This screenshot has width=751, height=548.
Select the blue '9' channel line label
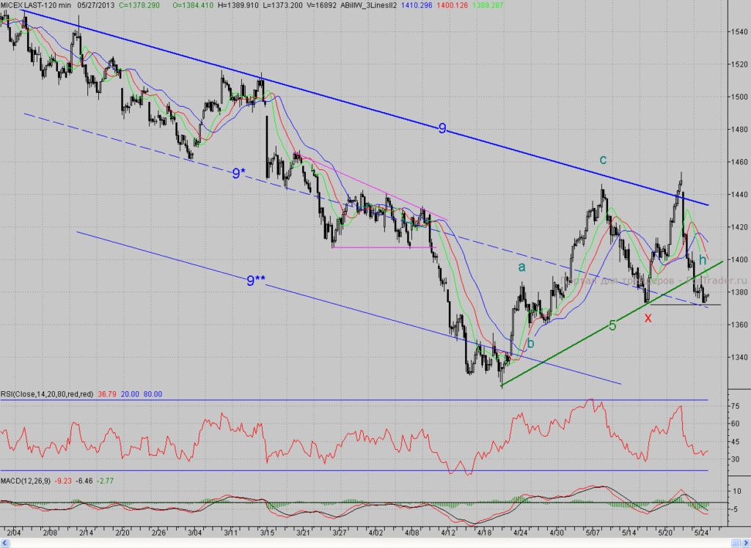click(x=442, y=127)
